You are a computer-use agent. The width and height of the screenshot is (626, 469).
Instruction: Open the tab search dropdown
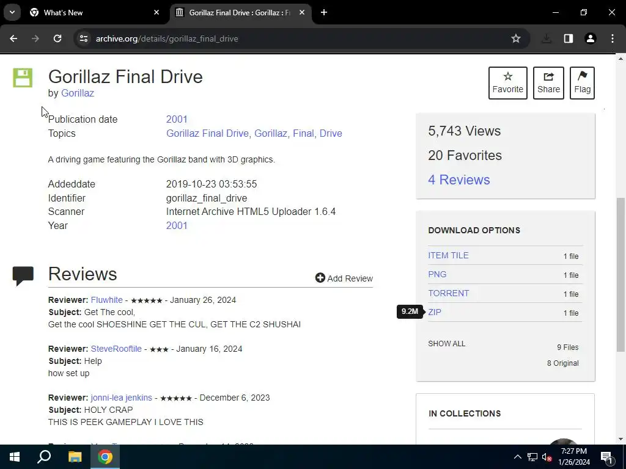[12, 12]
